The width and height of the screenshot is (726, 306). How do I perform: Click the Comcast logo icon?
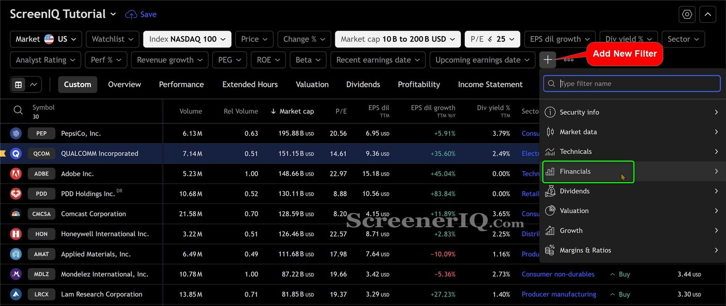point(16,214)
